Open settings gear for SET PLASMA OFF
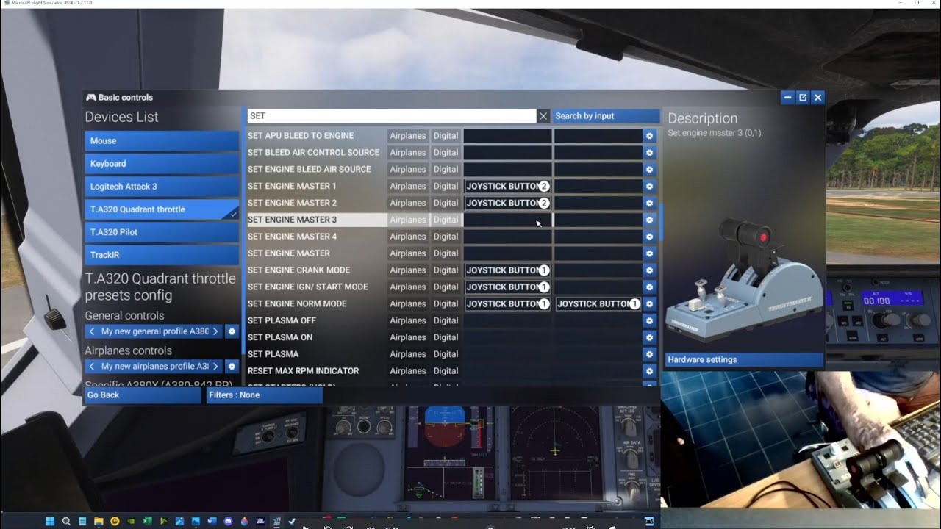Image resolution: width=941 pixels, height=529 pixels. coord(649,321)
